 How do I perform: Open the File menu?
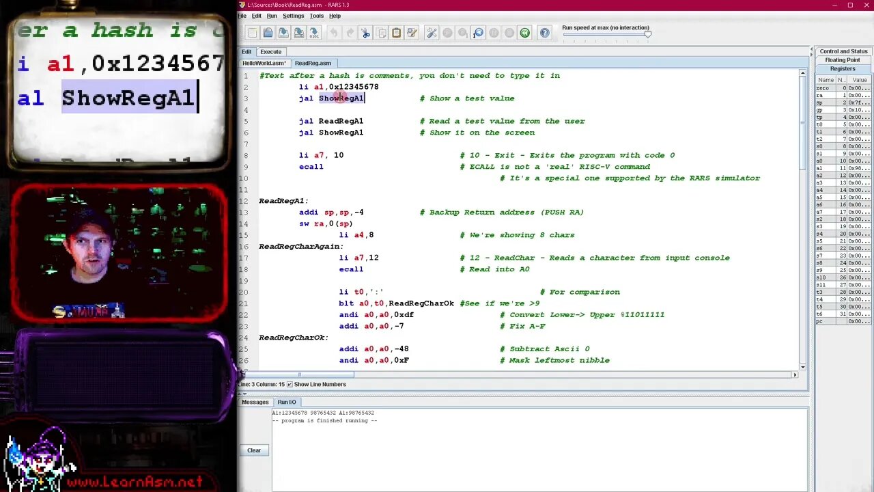pos(242,16)
